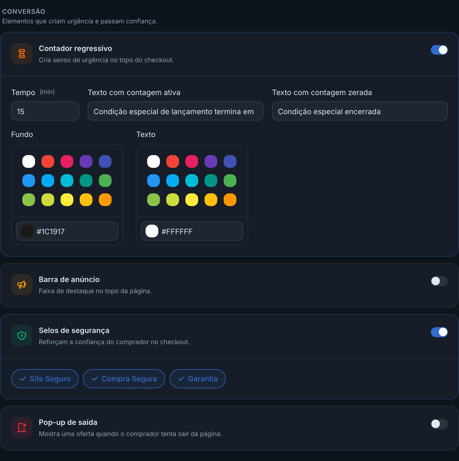This screenshot has width=459, height=461.
Task: Choose the purple swatch in the Texto palette
Action: coord(211,161)
